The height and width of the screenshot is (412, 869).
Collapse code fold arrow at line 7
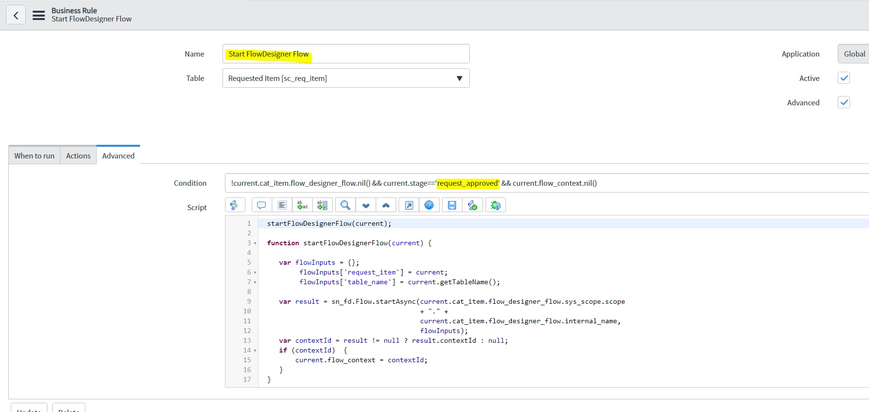tap(255, 282)
